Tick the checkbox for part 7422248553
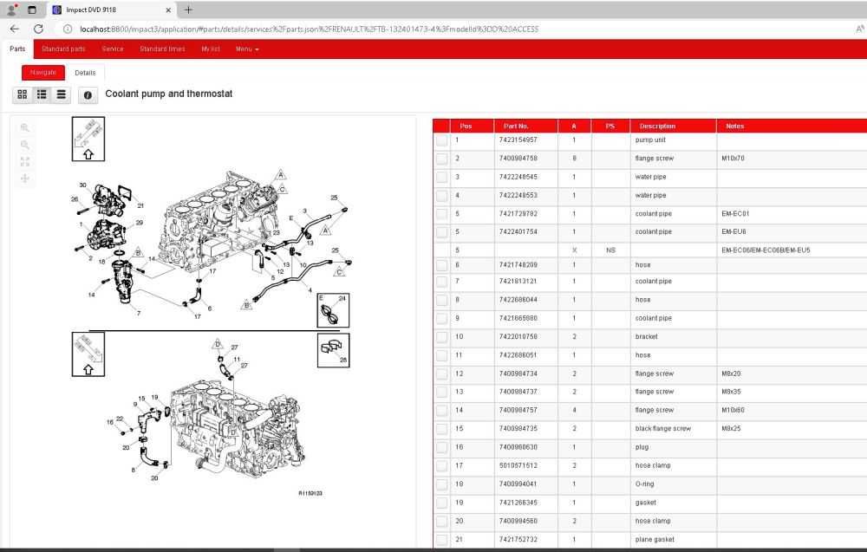 [x=441, y=196]
